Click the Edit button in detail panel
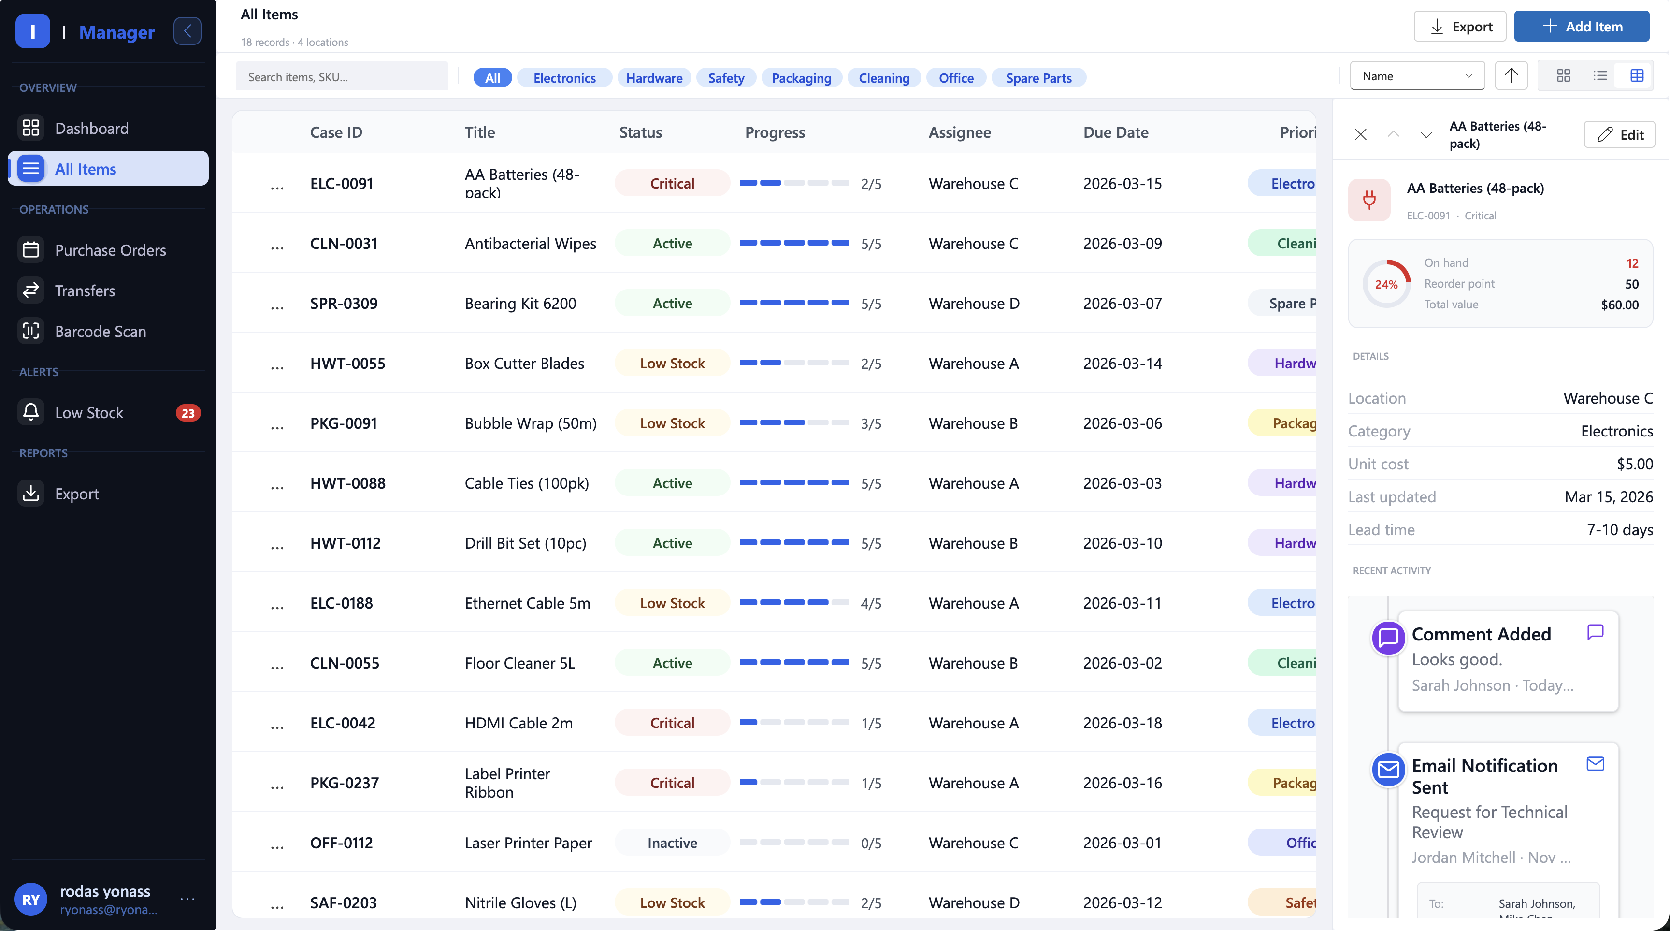Image resolution: width=1670 pixels, height=931 pixels. pos(1619,134)
